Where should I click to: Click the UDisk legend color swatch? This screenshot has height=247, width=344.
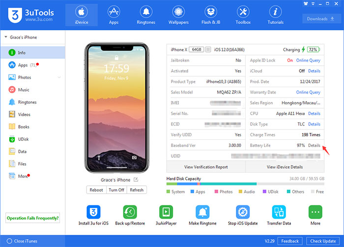[264, 192]
